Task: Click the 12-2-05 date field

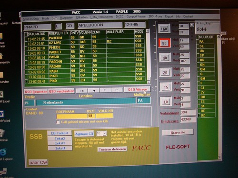Action: [135, 25]
